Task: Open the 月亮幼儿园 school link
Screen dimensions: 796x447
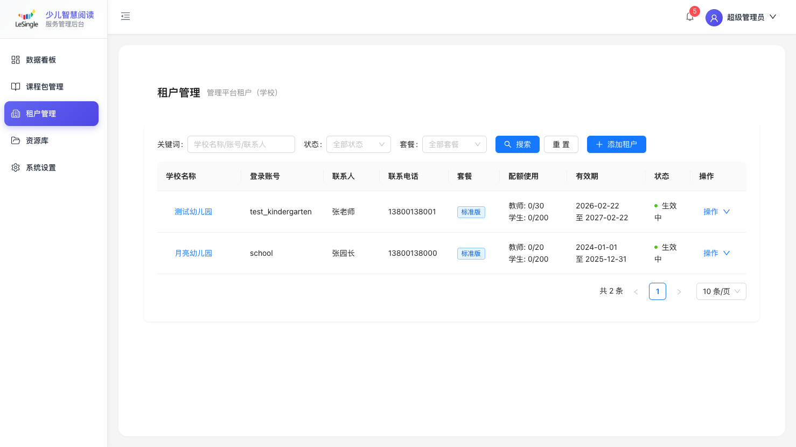Action: (x=193, y=253)
